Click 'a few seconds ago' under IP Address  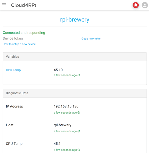(65, 112)
